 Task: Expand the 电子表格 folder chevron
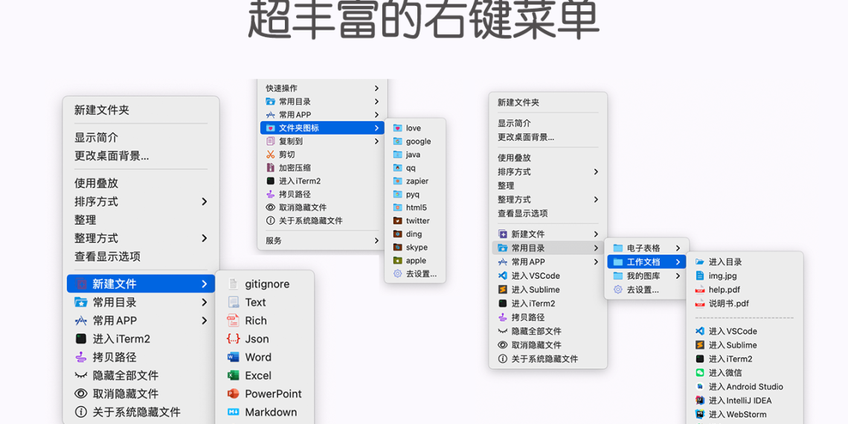tap(678, 248)
